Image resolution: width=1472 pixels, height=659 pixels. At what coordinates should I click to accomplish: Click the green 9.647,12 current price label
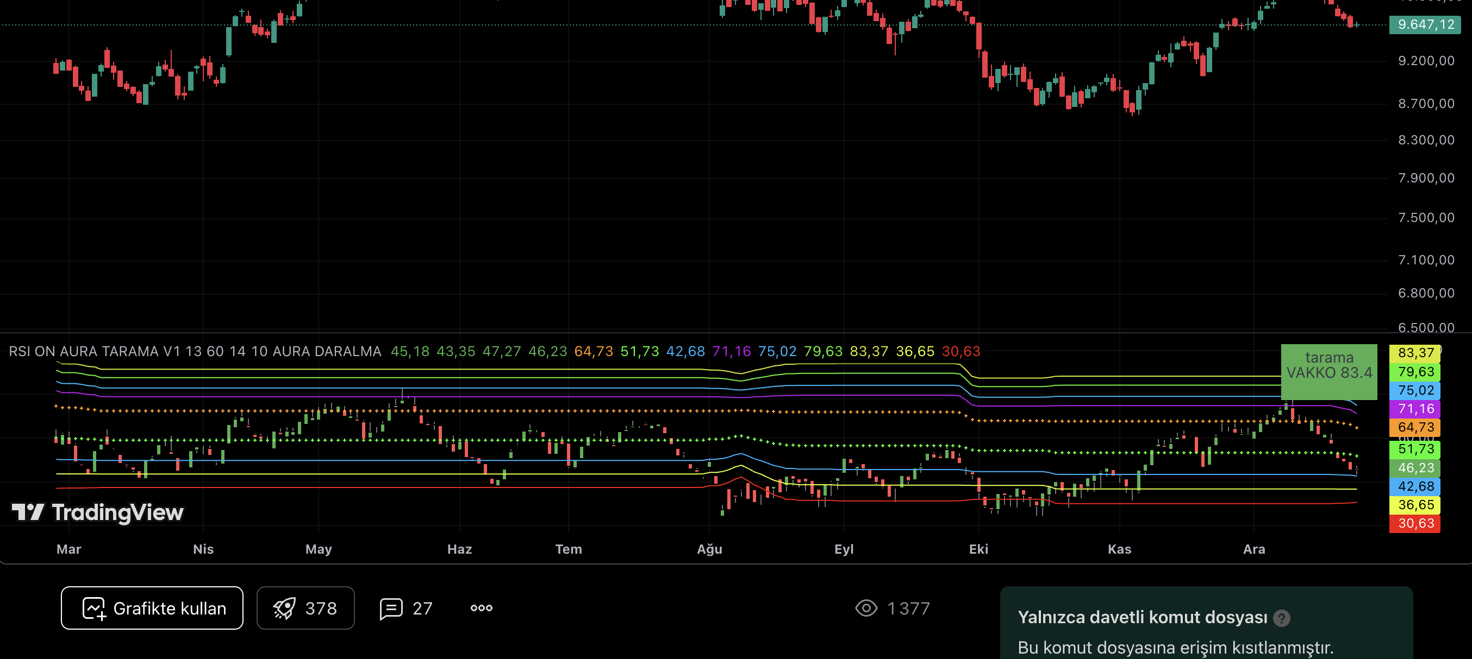(x=1425, y=24)
